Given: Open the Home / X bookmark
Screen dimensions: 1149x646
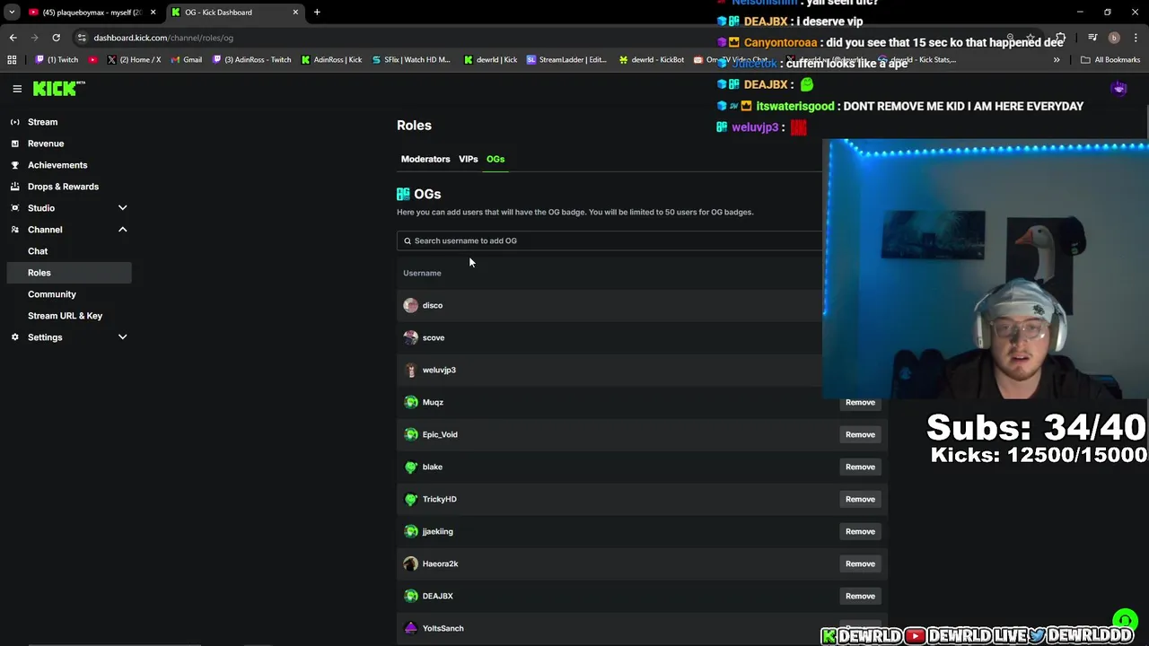Looking at the screenshot, I should point(134,60).
